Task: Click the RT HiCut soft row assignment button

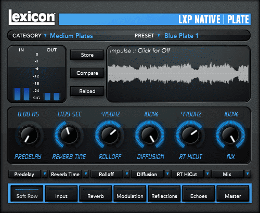Action: [187, 174]
